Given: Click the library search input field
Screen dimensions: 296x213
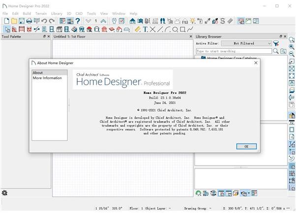Looking at the screenshot, I should click(x=234, y=51).
